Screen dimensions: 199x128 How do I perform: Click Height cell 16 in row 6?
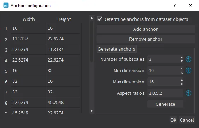(x=64, y=81)
